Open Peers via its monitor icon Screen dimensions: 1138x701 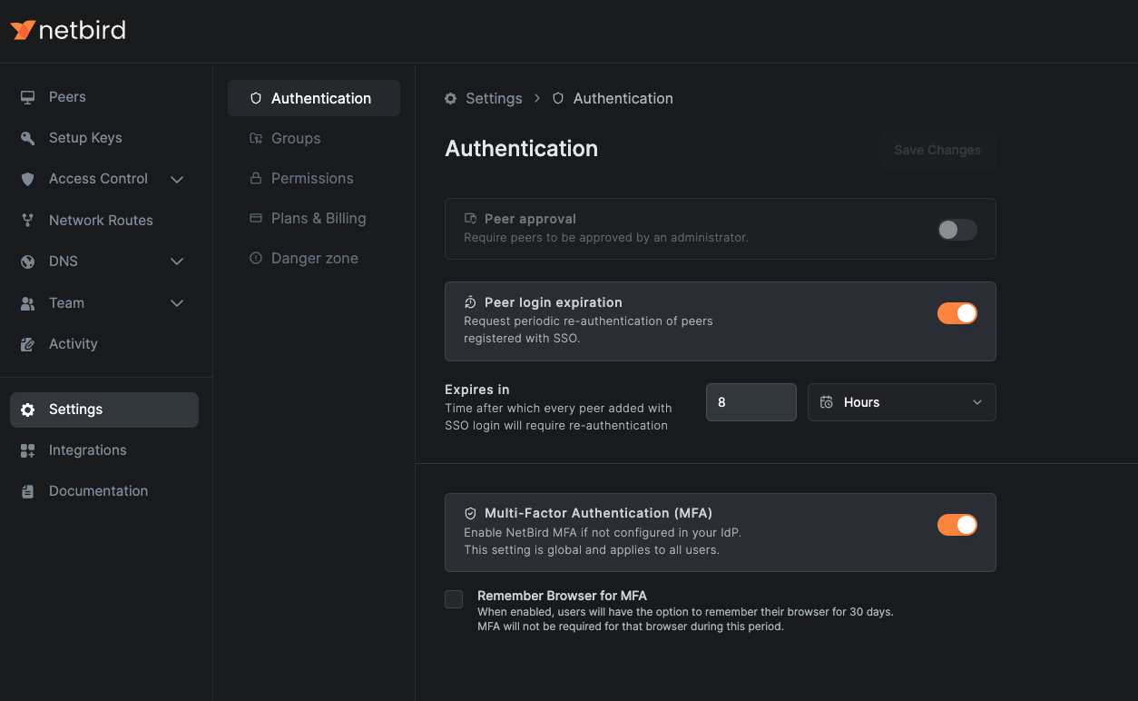(x=28, y=97)
